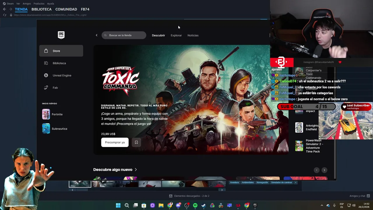The image size is (373, 210).
Task: Click the microphone tray icon
Action: point(334,205)
